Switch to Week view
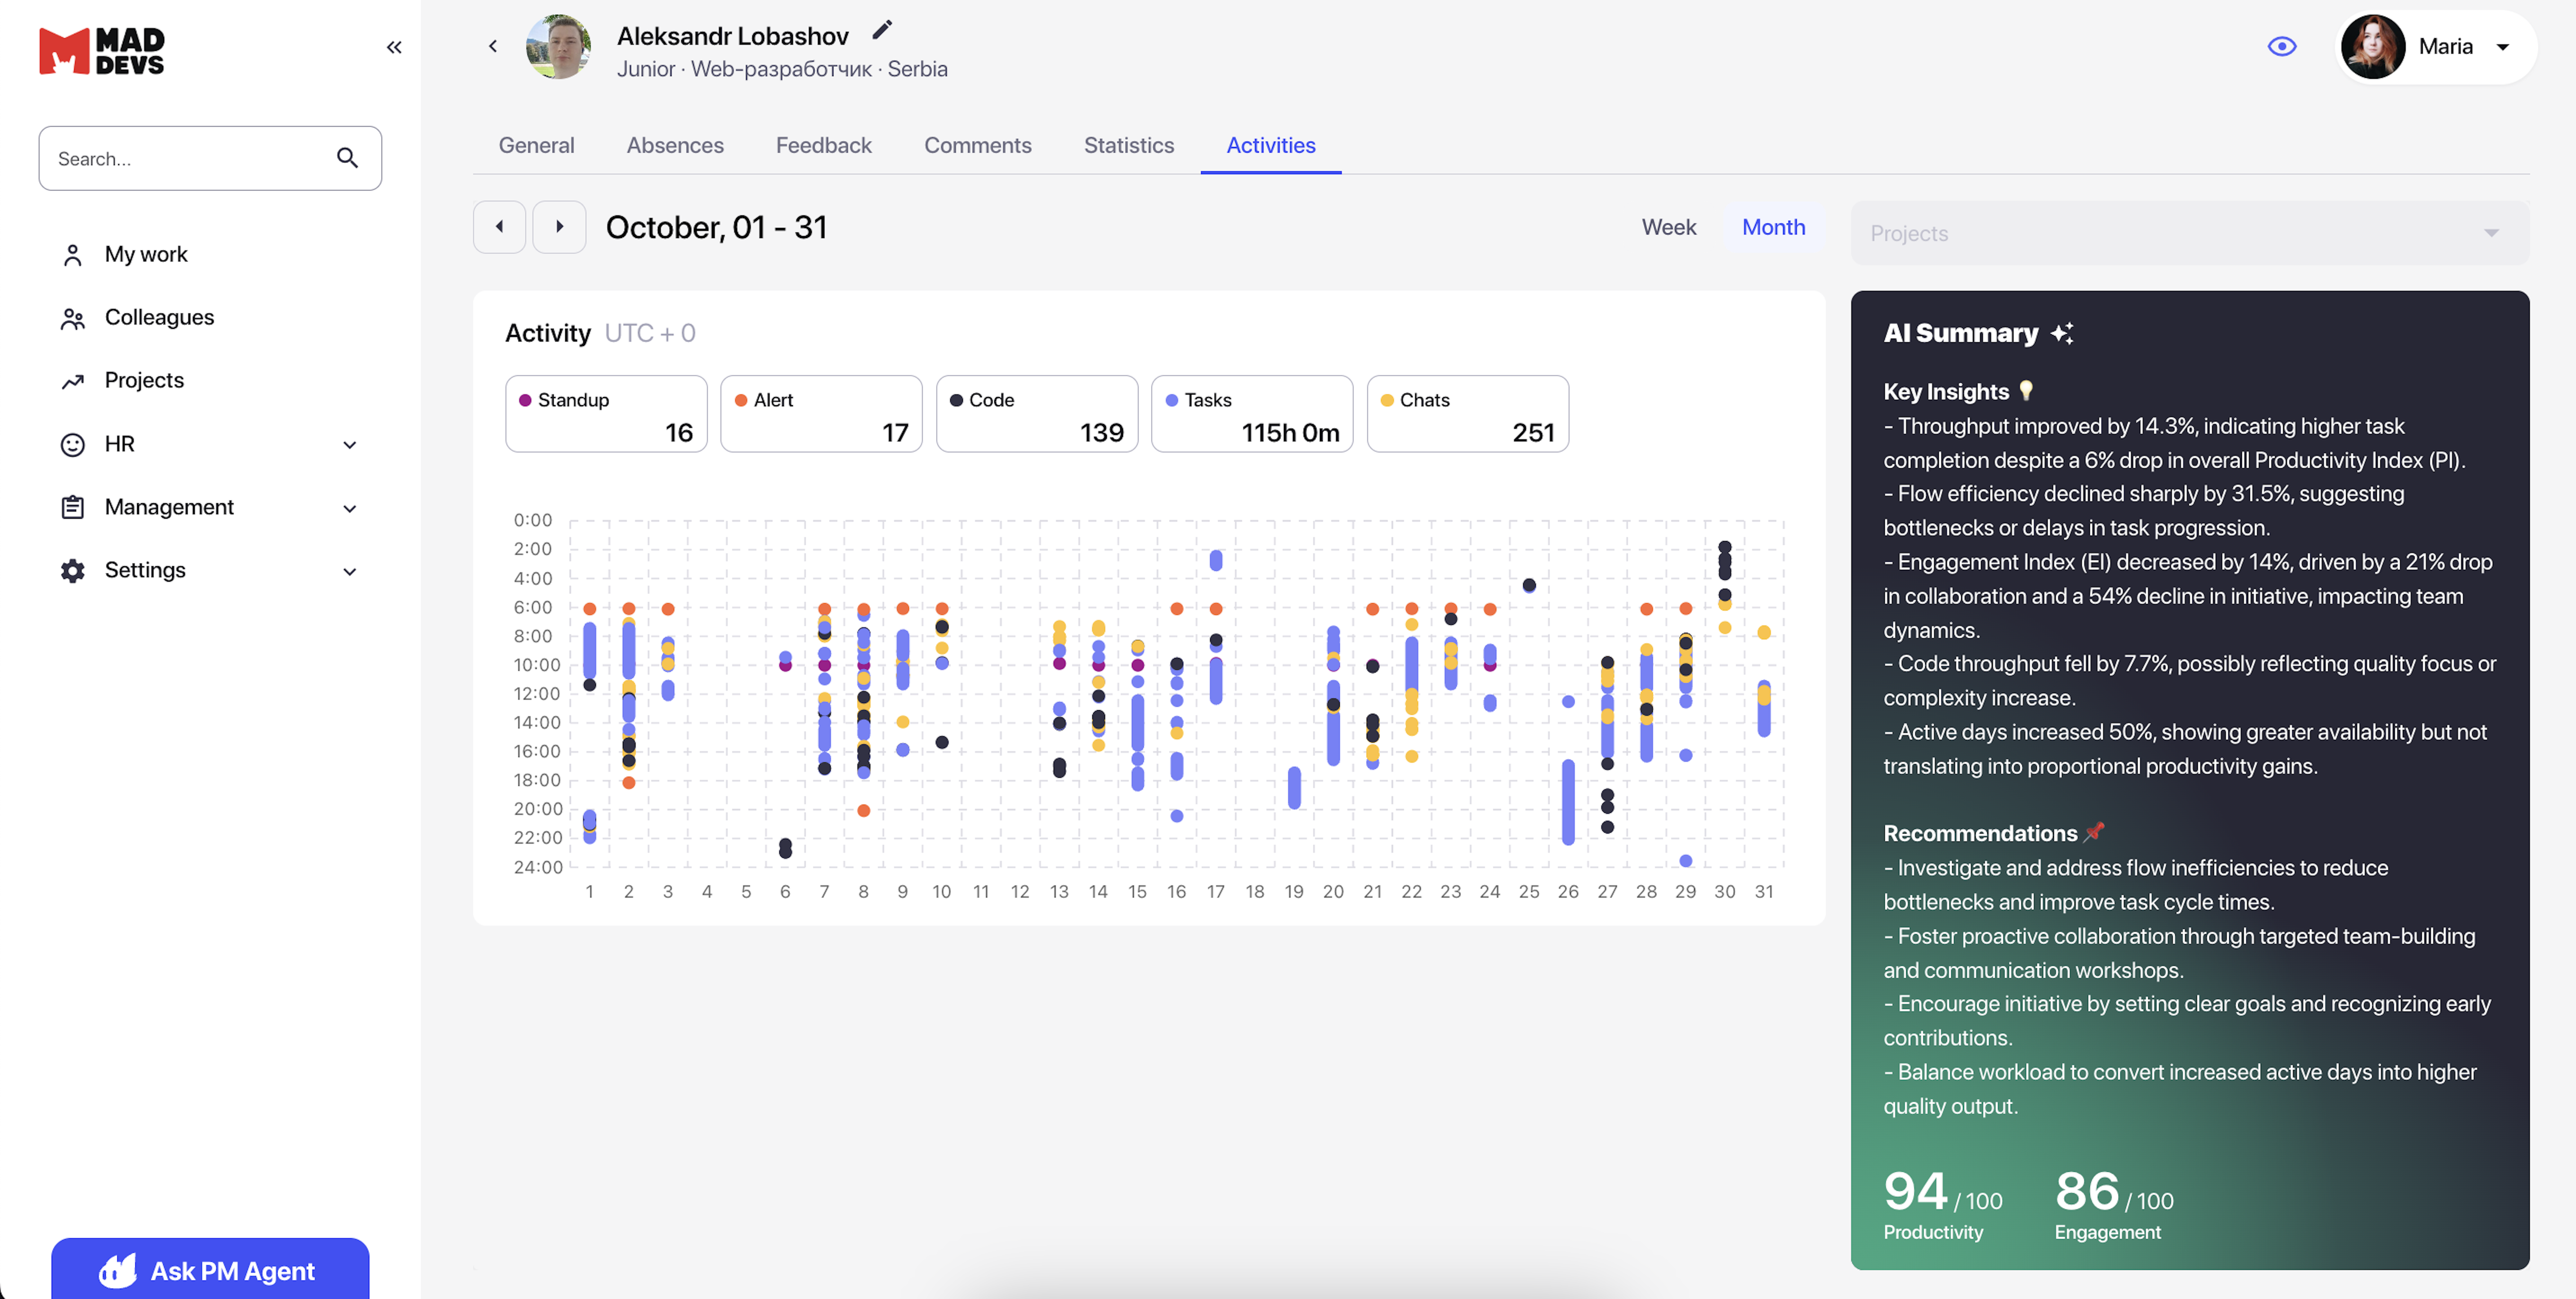This screenshot has width=2576, height=1299. click(x=1668, y=227)
